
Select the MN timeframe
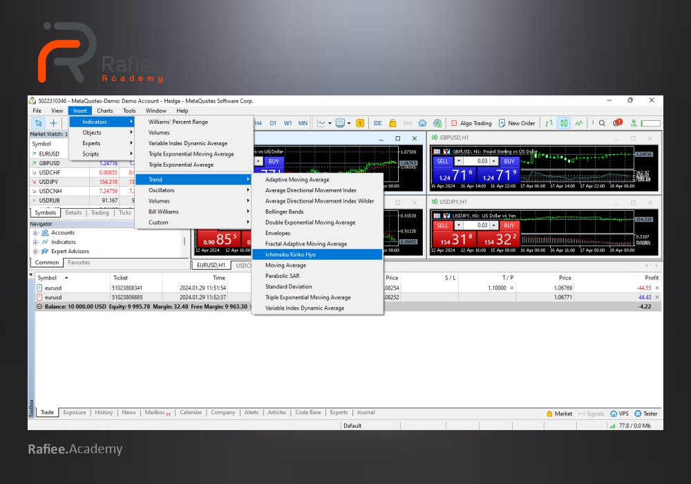(x=303, y=123)
